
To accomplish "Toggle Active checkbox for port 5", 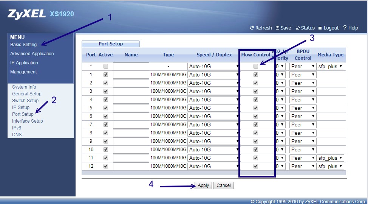I will [106, 108].
